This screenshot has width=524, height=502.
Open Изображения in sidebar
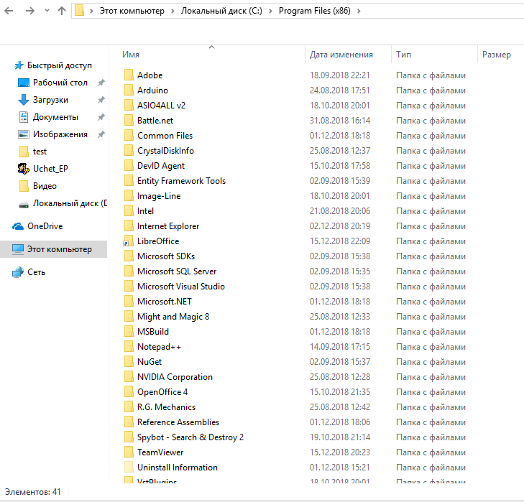point(60,134)
